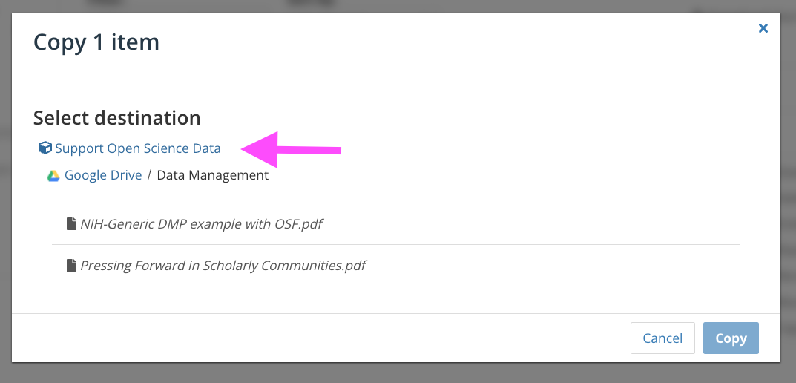Click the Support Open Science Data cube icon
The height and width of the screenshot is (383, 796).
pyautogui.click(x=45, y=148)
